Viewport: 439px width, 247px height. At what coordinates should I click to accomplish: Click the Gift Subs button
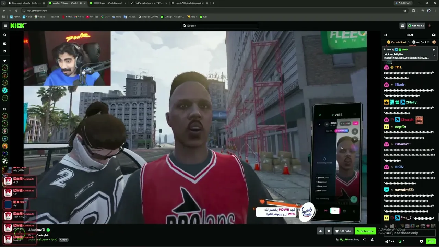(x=343, y=231)
